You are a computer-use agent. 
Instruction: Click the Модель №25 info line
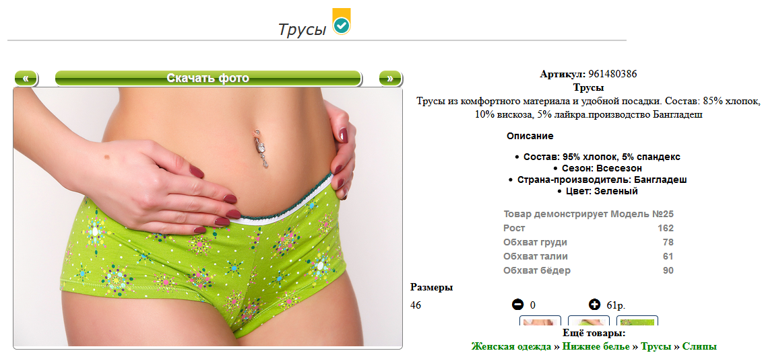(589, 214)
